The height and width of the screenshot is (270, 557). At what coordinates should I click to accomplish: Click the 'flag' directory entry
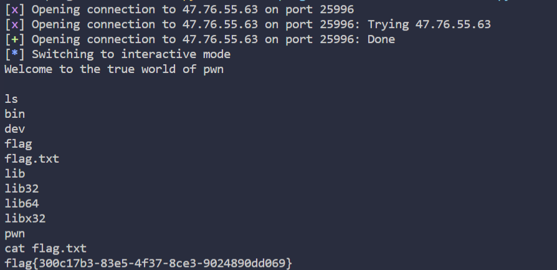pos(18,144)
